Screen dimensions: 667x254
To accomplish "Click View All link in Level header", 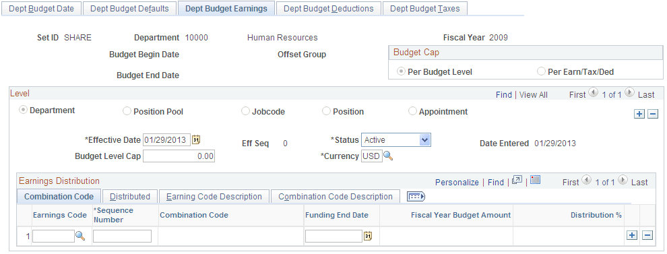I will pyautogui.click(x=534, y=95).
